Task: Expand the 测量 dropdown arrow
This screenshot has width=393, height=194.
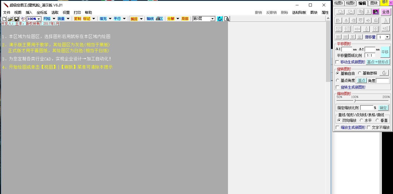Action: [68, 19]
